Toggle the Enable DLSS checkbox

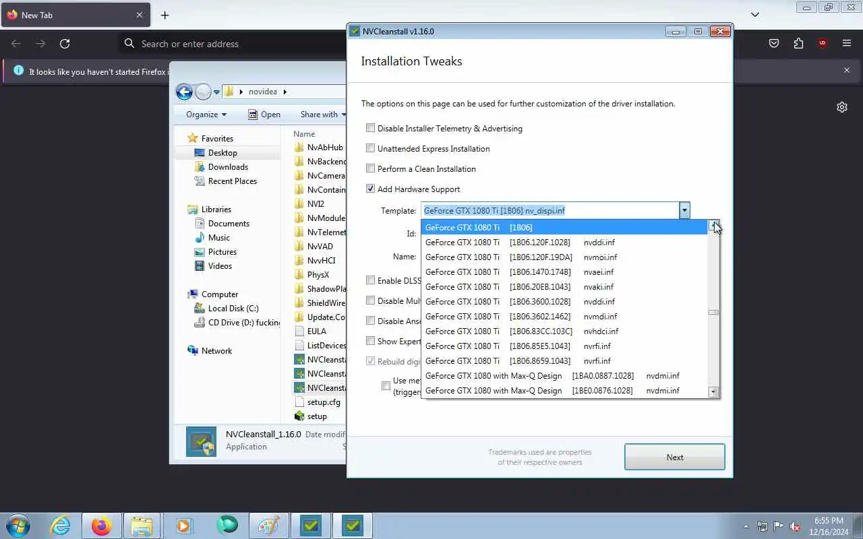pyautogui.click(x=370, y=280)
